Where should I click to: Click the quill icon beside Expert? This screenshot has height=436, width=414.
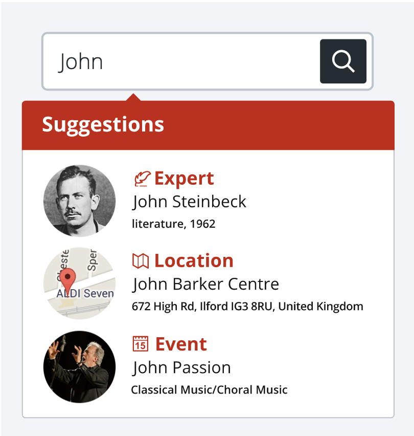click(142, 179)
